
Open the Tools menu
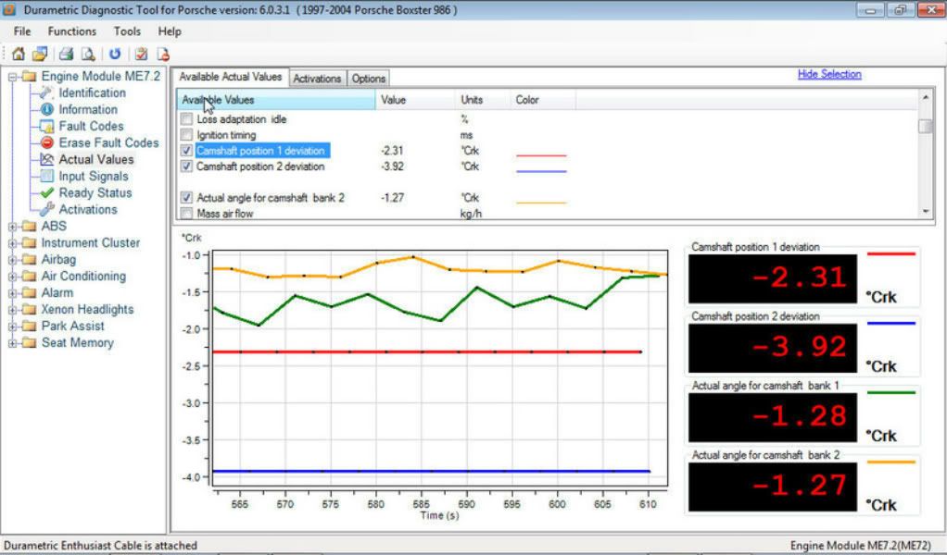point(128,31)
